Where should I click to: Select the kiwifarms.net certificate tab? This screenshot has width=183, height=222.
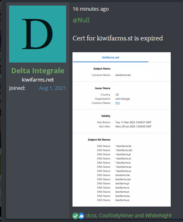pos(111,57)
